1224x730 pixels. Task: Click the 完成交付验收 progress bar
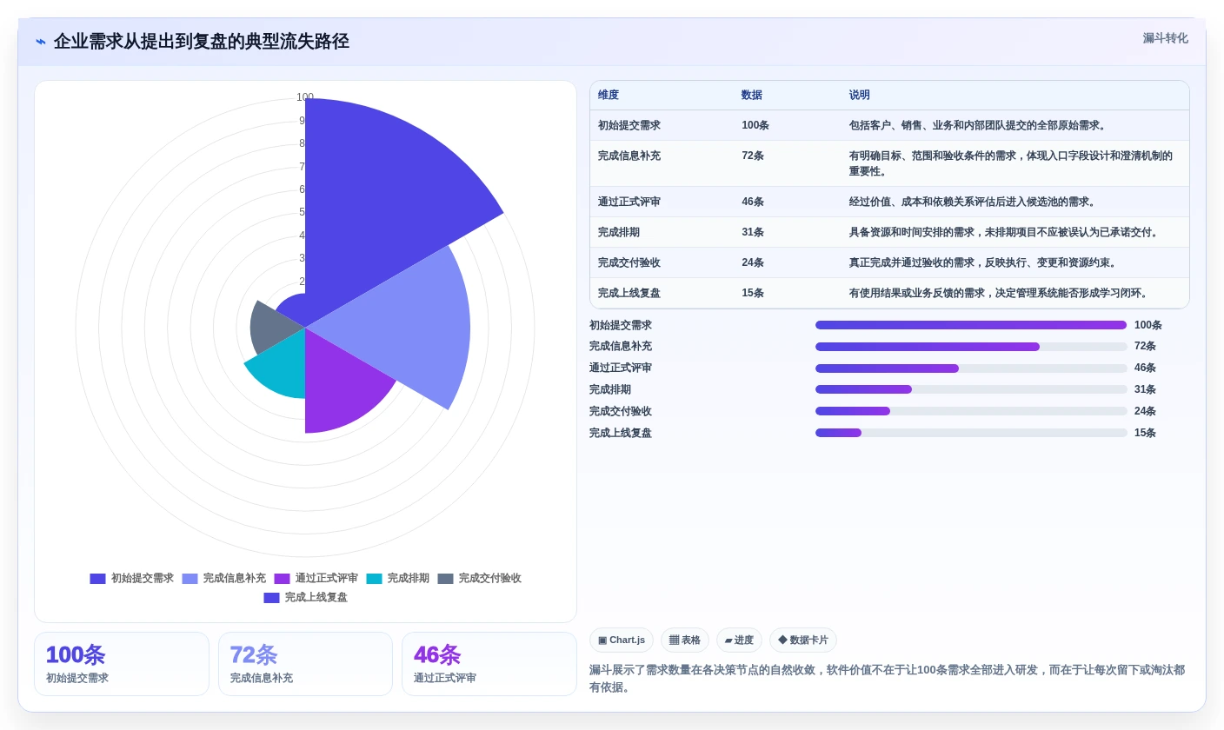(x=971, y=411)
